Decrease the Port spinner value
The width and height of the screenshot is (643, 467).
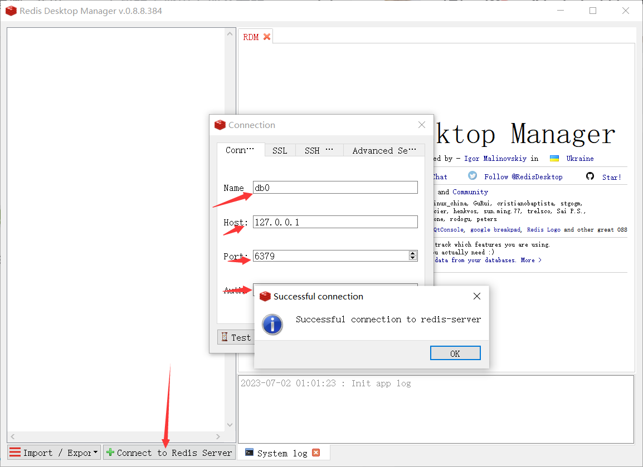(412, 258)
